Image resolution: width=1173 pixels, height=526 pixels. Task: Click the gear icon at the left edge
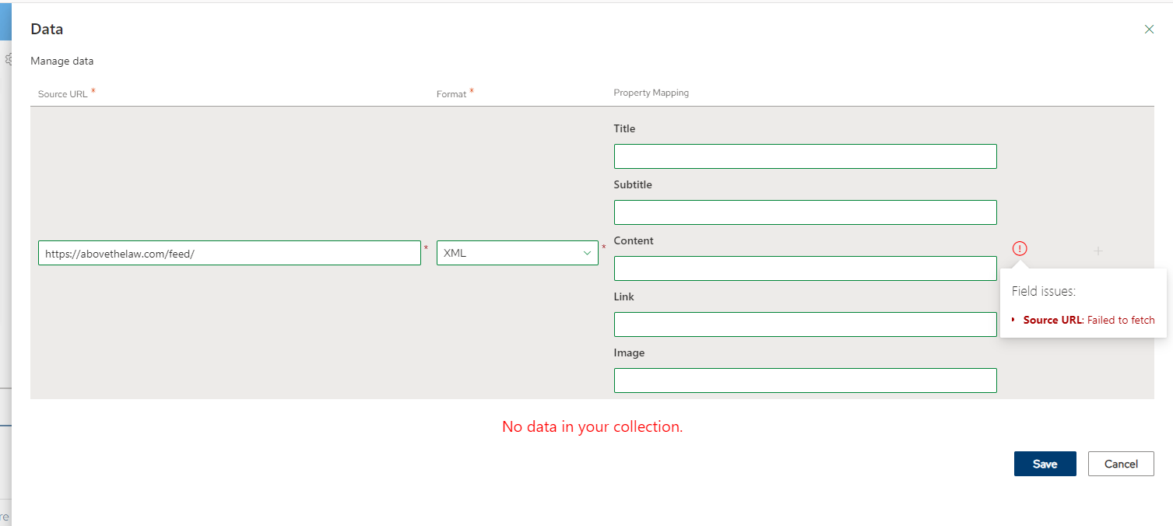click(9, 59)
